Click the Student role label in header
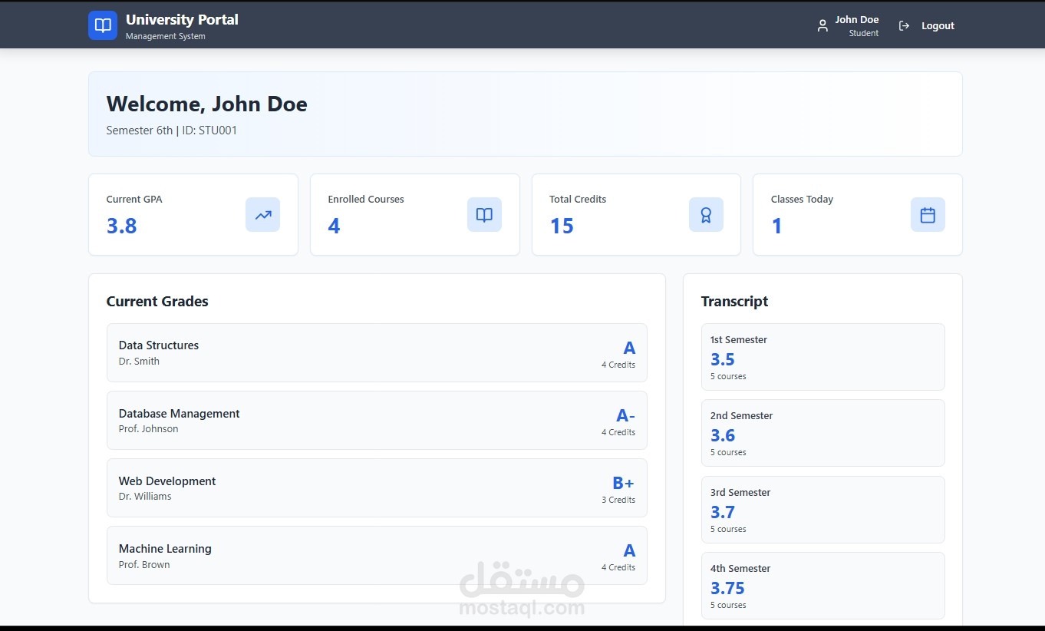Image resolution: width=1045 pixels, height=631 pixels. point(864,33)
